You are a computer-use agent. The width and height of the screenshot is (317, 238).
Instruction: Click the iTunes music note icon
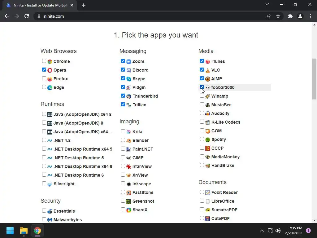click(208, 62)
